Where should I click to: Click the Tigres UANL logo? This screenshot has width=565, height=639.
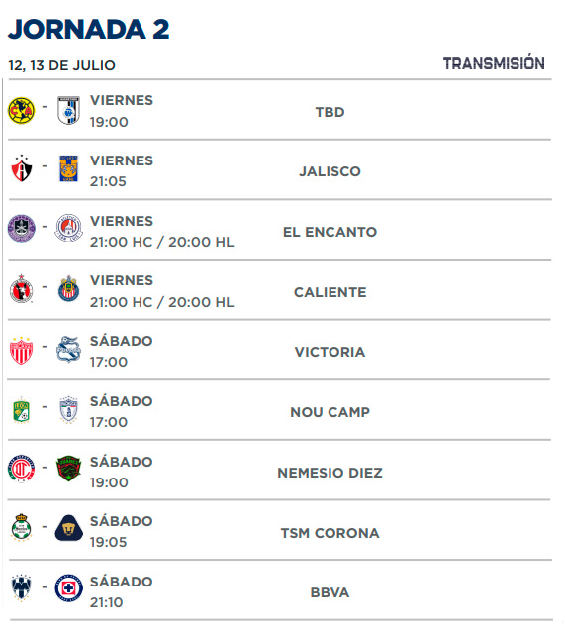point(68,168)
